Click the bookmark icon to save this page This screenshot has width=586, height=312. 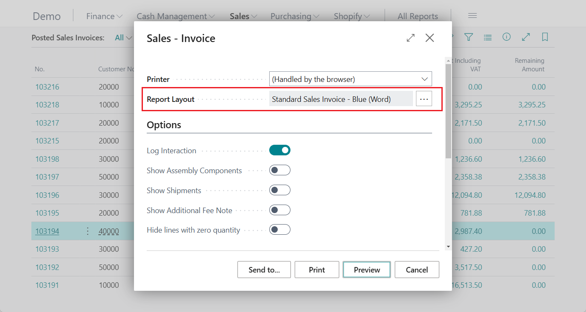coord(545,37)
